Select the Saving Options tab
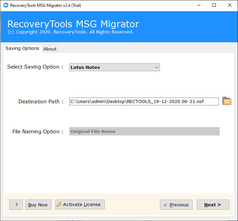 pyautogui.click(x=22, y=48)
